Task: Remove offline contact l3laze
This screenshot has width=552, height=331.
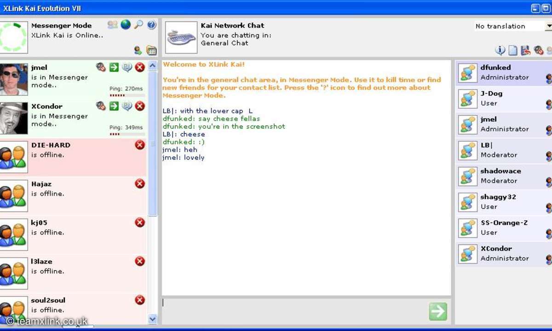Action: [x=140, y=261]
